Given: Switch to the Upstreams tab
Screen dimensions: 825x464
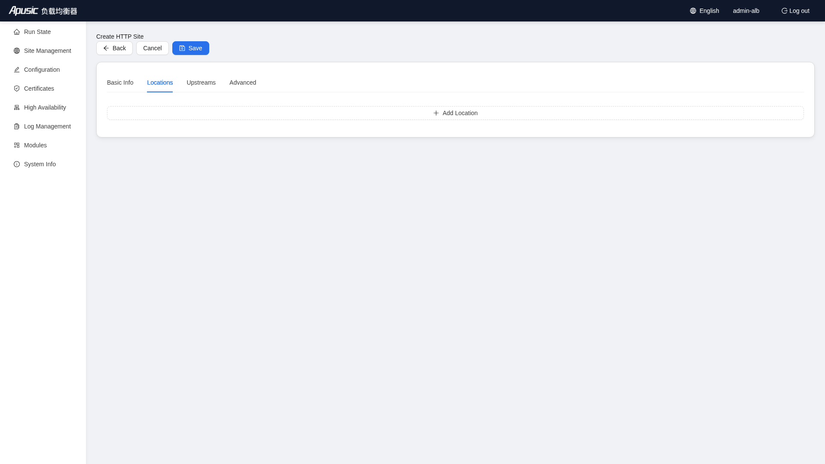Looking at the screenshot, I should point(201,82).
